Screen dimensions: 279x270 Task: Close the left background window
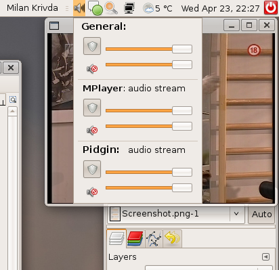point(11,68)
